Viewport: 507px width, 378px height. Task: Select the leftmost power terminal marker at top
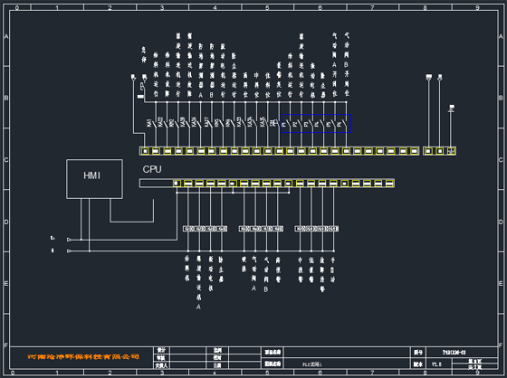133,77
